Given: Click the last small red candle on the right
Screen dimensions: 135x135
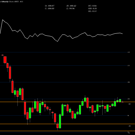Looking at the screenshot, I should [x=123, y=102].
